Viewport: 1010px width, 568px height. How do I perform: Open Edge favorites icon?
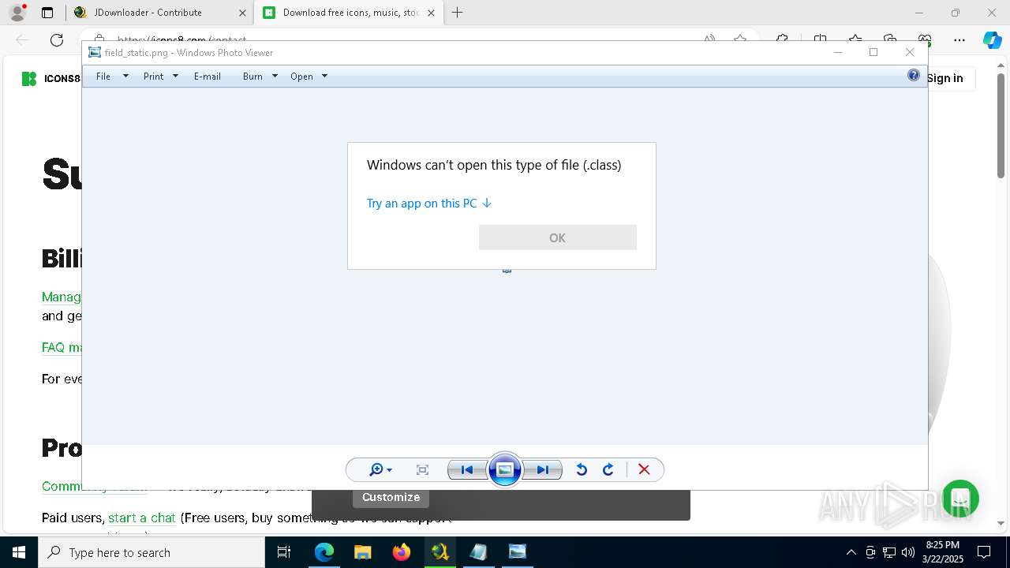pos(855,39)
